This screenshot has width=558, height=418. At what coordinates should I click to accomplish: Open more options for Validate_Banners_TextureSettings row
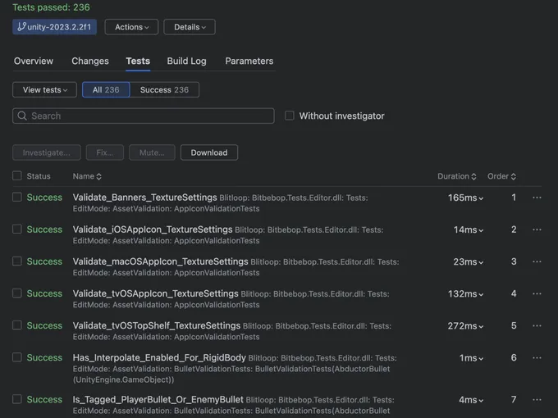click(x=537, y=198)
